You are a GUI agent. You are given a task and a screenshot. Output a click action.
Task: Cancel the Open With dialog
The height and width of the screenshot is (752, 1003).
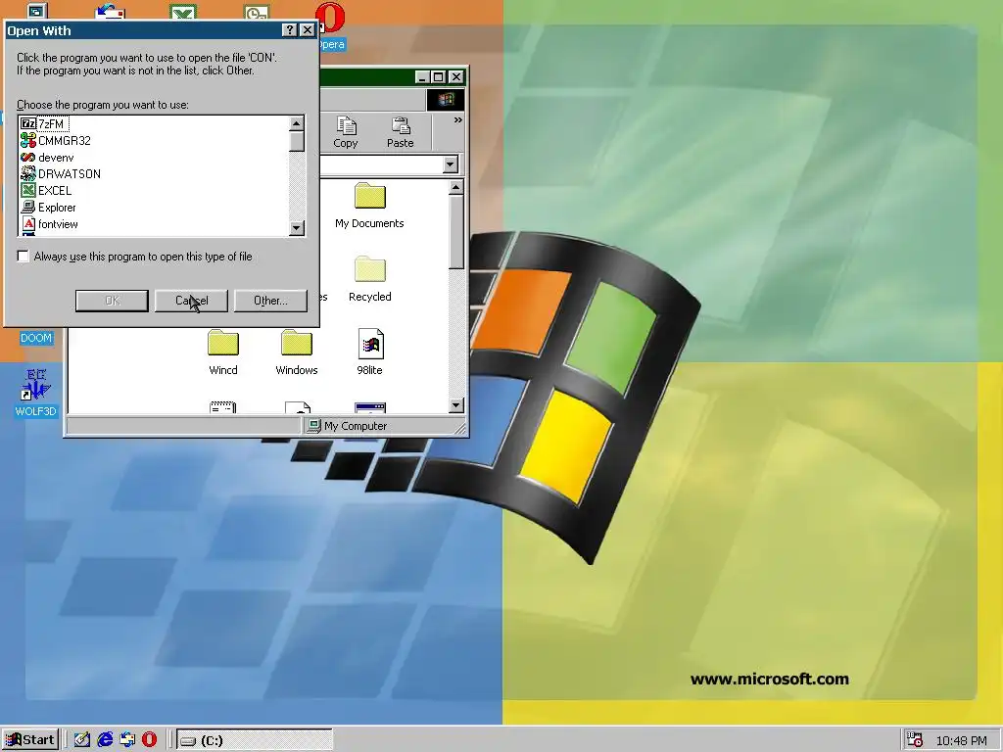point(191,301)
